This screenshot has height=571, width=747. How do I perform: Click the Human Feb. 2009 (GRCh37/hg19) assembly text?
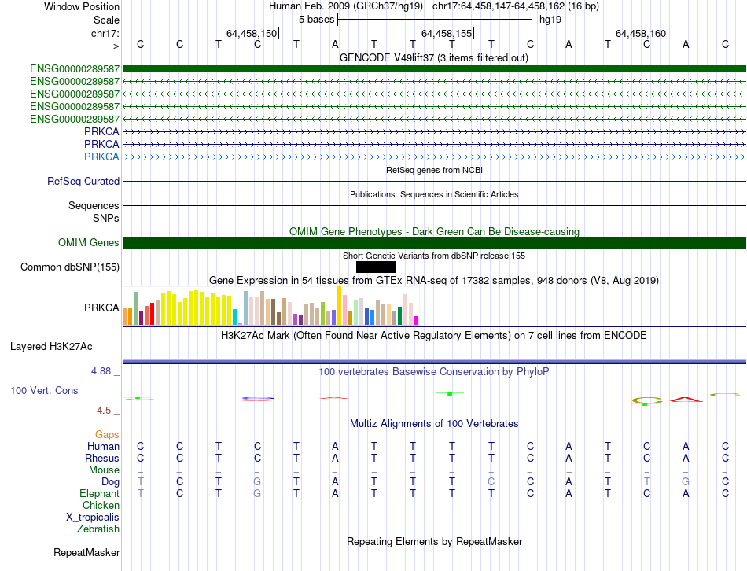click(346, 6)
